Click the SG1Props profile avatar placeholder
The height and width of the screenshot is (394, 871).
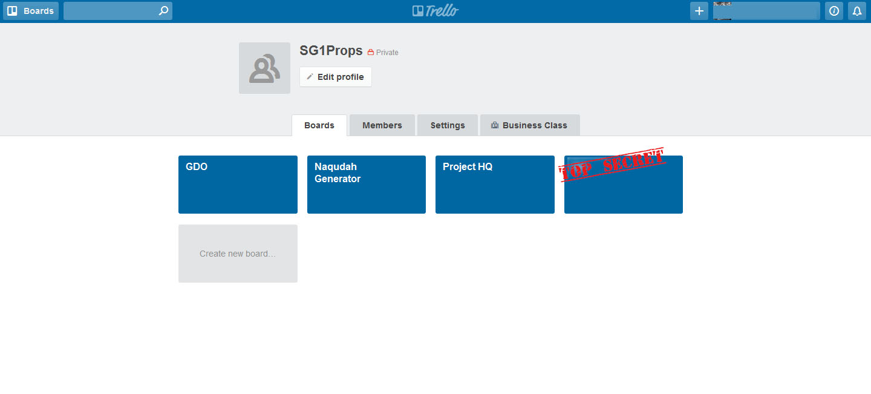tap(264, 68)
